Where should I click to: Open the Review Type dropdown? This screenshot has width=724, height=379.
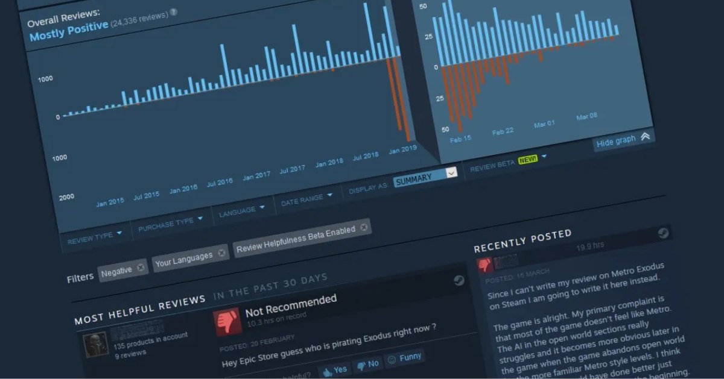(x=95, y=236)
